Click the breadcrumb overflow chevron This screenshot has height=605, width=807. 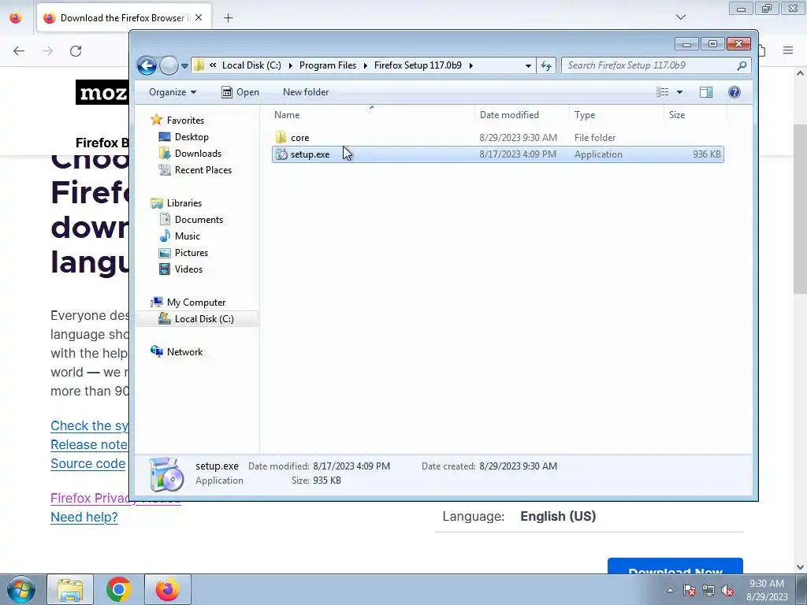pos(213,65)
